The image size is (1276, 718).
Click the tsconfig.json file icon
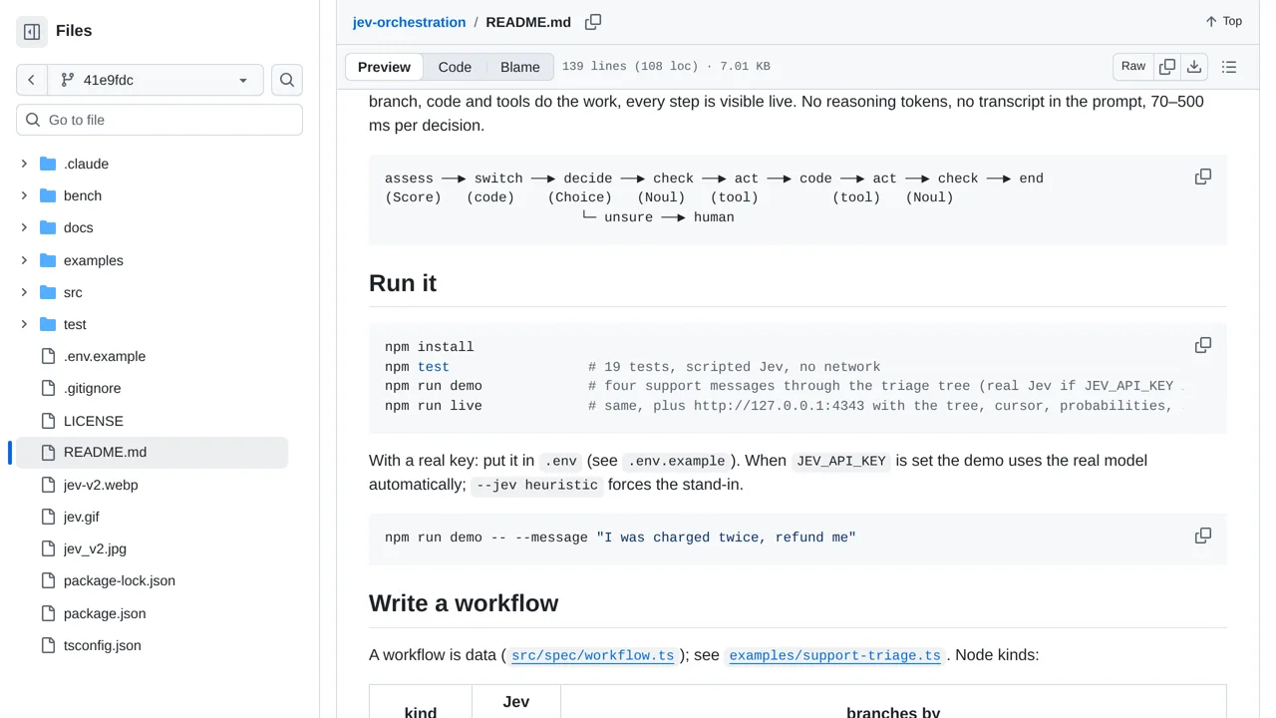click(48, 645)
